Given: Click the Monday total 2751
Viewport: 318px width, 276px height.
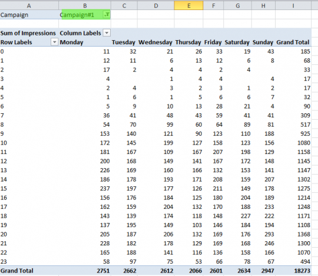Looking at the screenshot, I should coord(103,271).
